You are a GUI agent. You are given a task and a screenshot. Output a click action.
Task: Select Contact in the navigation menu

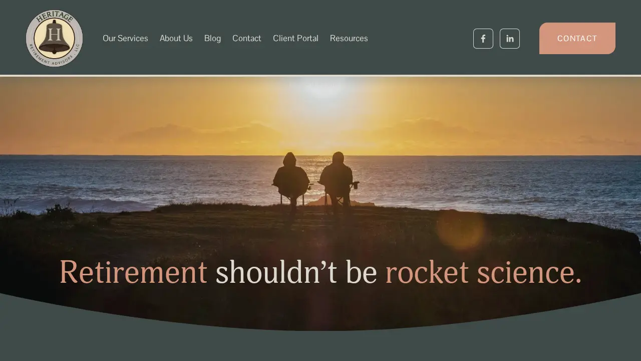[247, 39]
